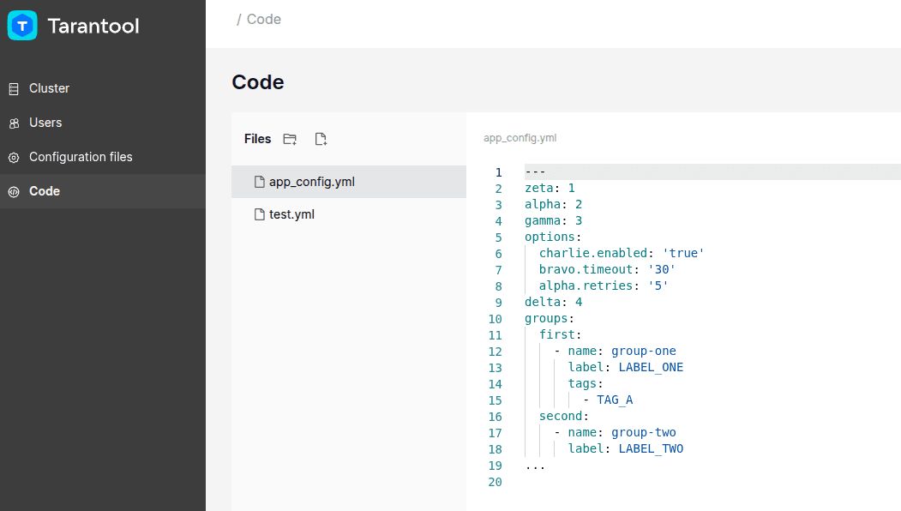Click the Configuration files gear icon
The width and height of the screenshot is (901, 511).
pyautogui.click(x=14, y=158)
